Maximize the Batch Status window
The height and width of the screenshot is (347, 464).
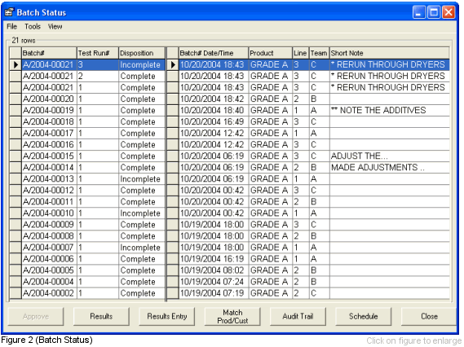click(434, 12)
